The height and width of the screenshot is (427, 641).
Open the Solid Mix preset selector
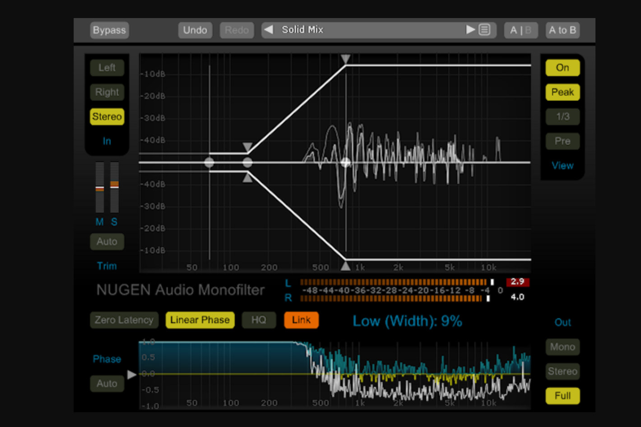coord(379,30)
